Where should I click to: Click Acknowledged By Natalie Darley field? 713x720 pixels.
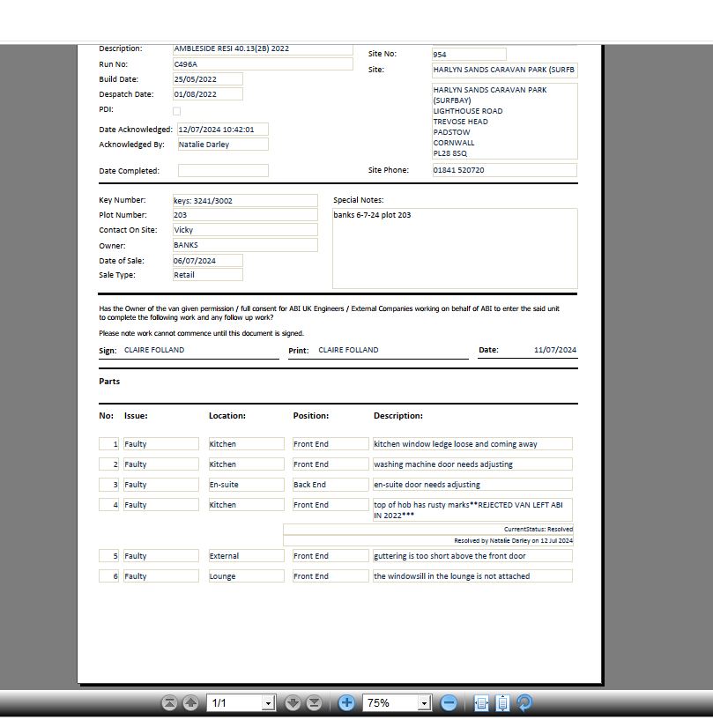(x=223, y=145)
